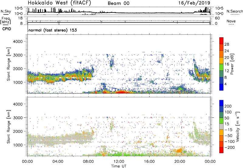This screenshot has height=168, width=243.
Task: Click the "3000" tick in the power panel
Action: tap(18, 55)
